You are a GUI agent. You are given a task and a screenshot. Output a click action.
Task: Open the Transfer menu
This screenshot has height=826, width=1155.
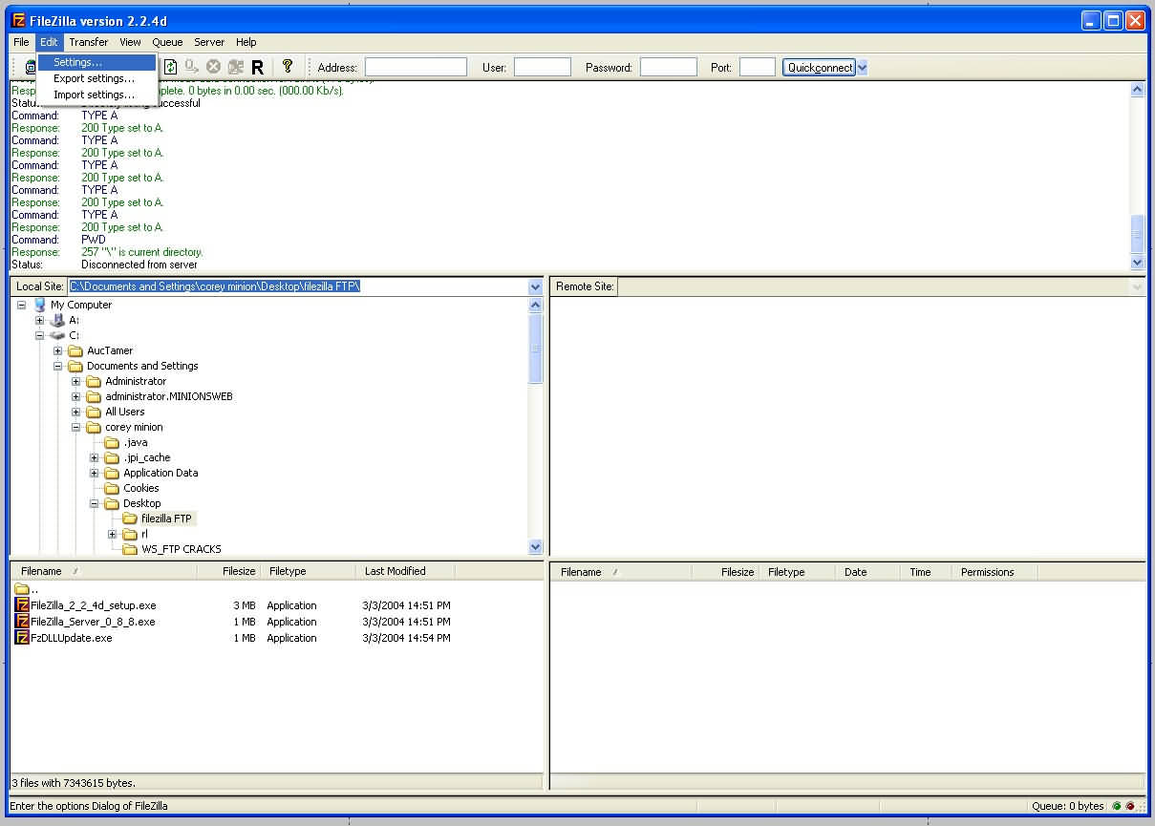89,42
